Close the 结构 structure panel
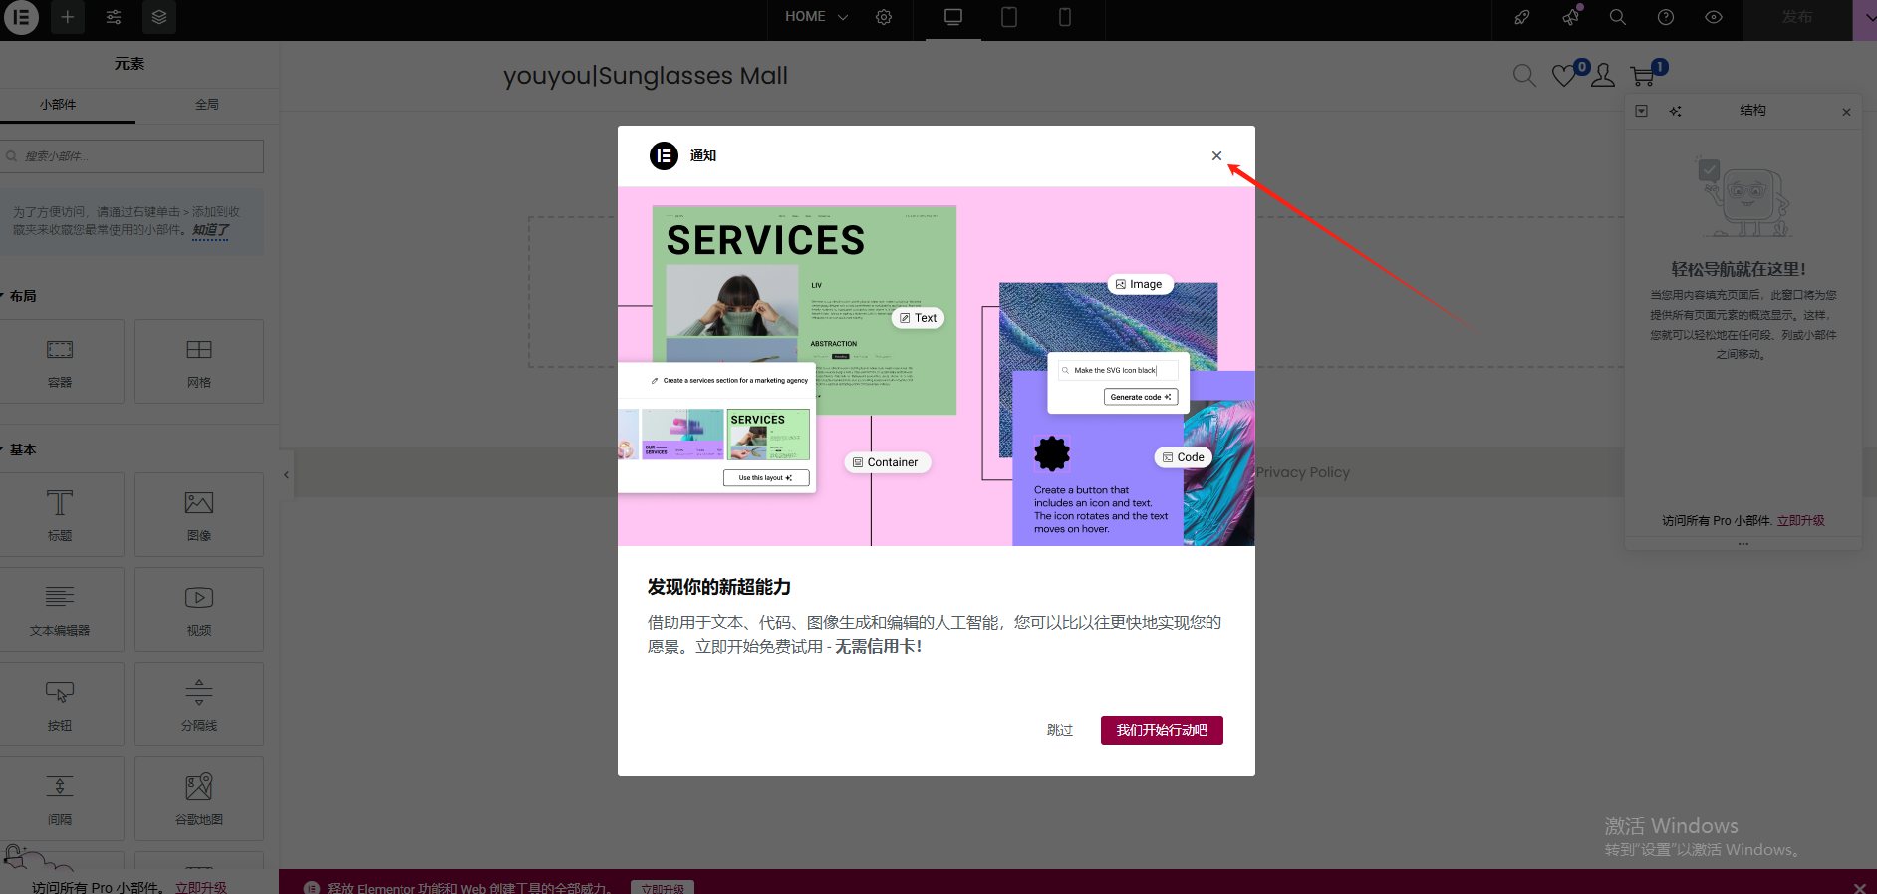The height and width of the screenshot is (894, 1877). (1846, 112)
